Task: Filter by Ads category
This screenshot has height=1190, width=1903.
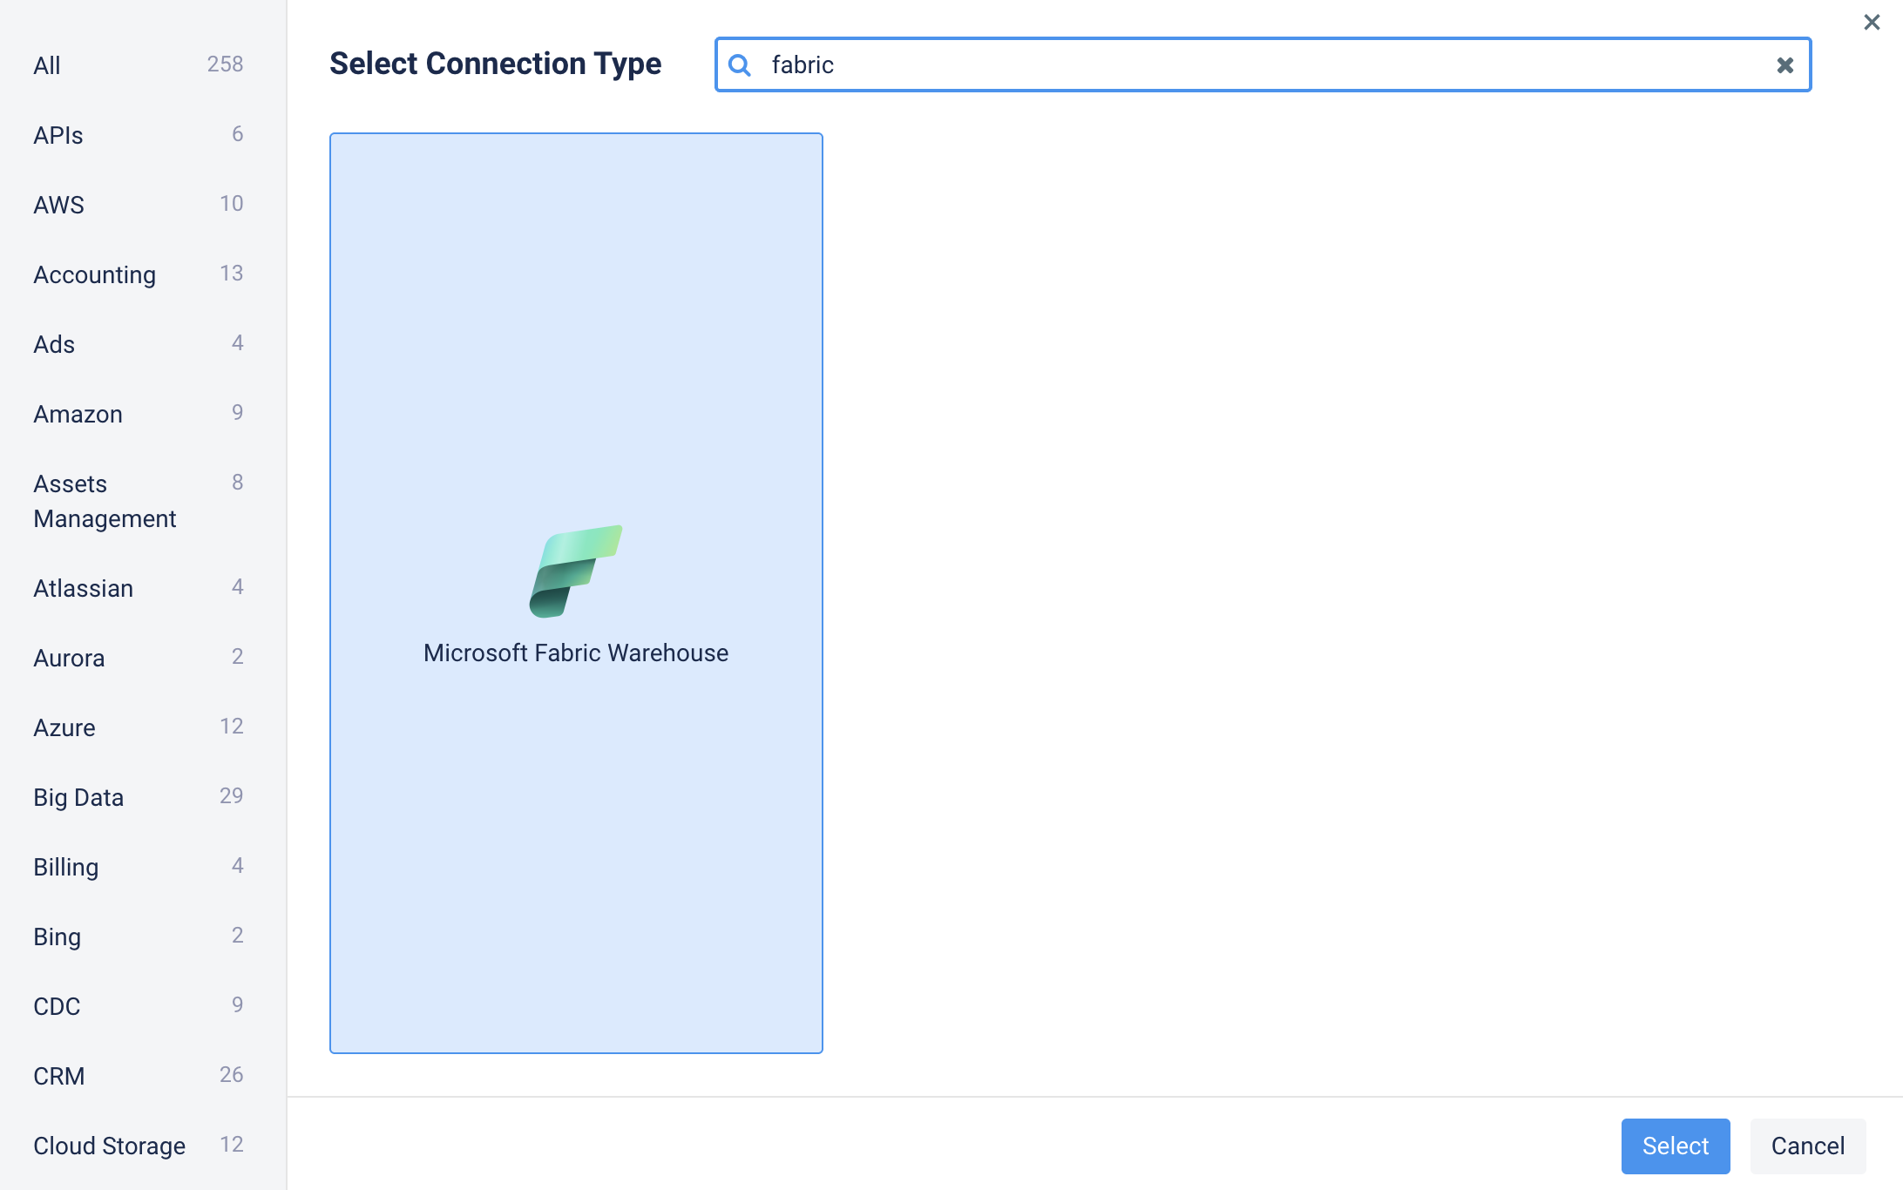Action: pos(139,344)
